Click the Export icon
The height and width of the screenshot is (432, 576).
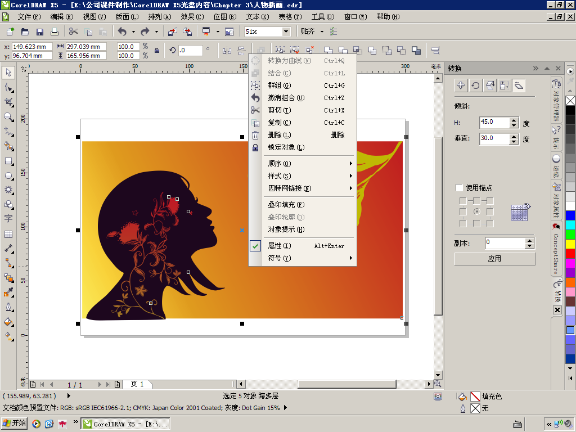187,31
